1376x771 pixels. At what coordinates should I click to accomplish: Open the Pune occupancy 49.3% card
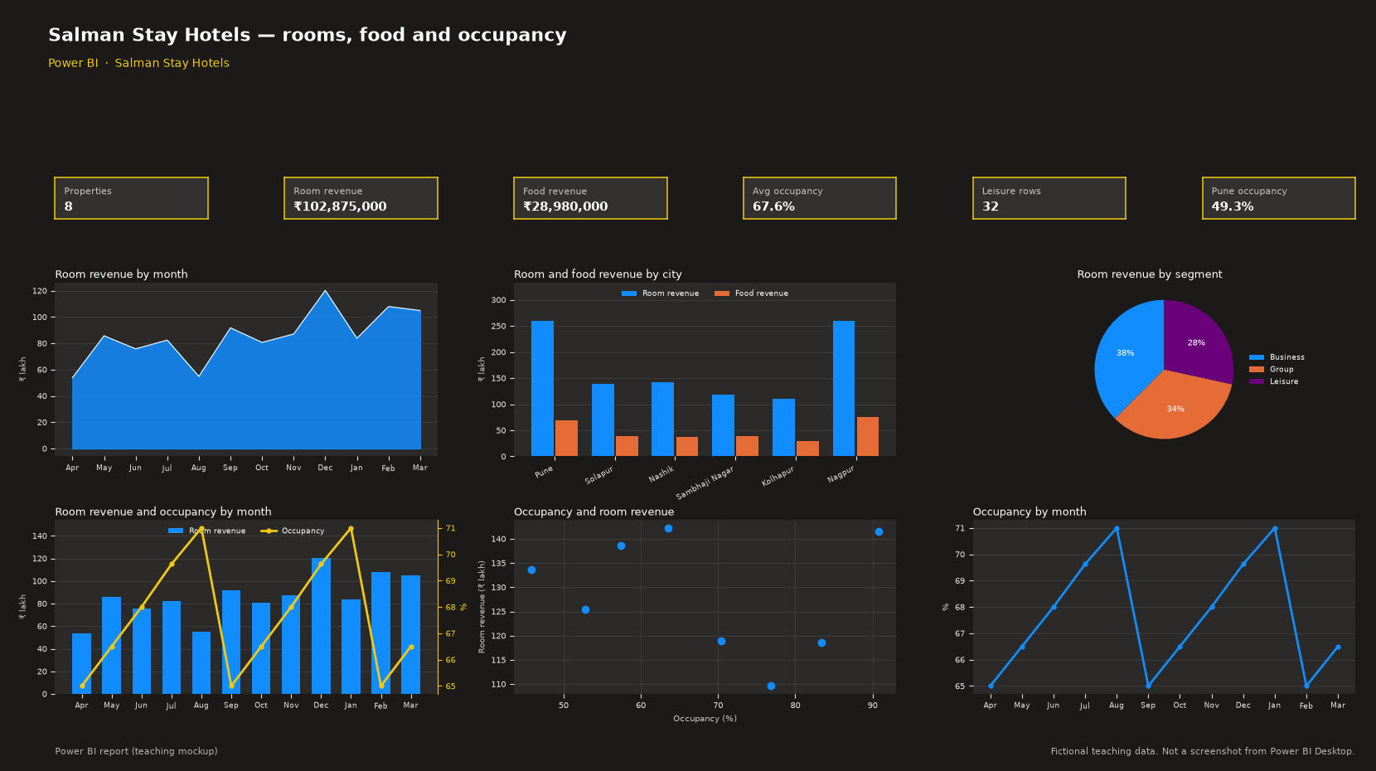[1279, 198]
